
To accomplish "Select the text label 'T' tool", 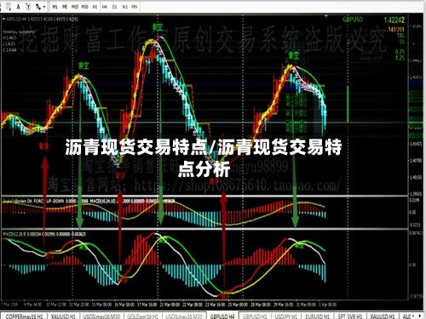I will pyautogui.click(x=28, y=7).
